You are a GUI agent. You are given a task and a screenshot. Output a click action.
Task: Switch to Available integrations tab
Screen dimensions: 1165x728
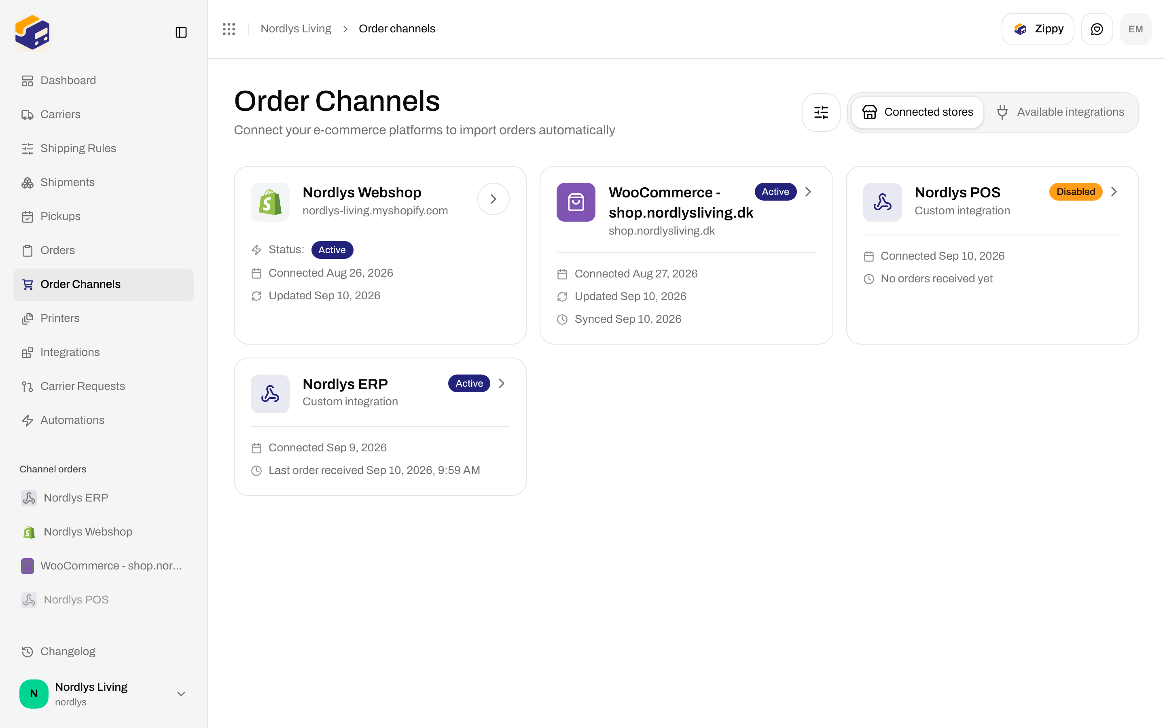tap(1061, 112)
